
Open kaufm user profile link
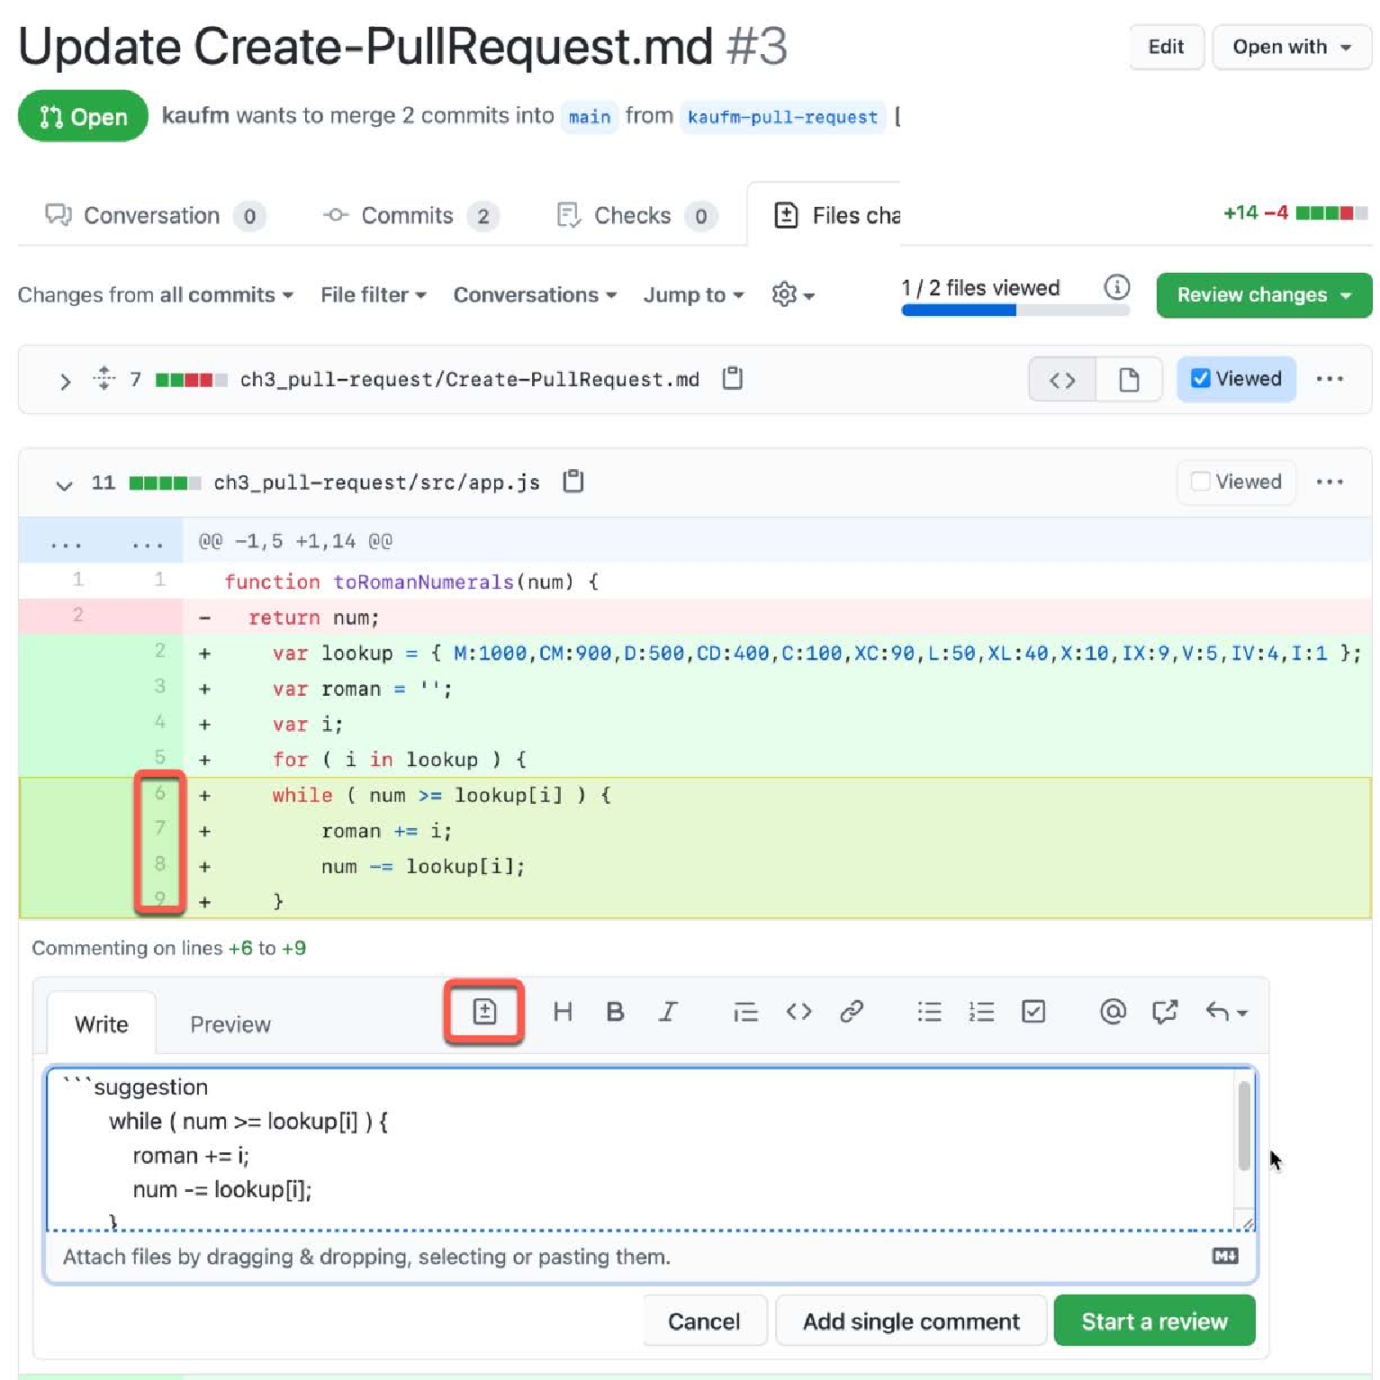coord(195,115)
